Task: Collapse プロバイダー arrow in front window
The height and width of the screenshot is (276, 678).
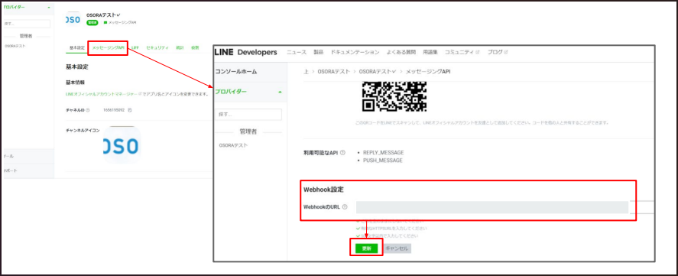Action: click(x=280, y=92)
